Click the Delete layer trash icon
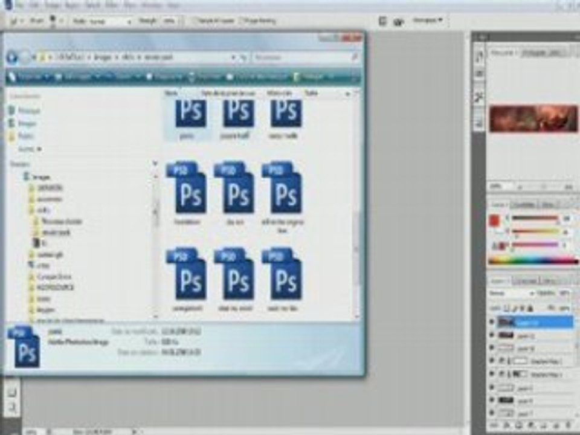 tap(568, 426)
